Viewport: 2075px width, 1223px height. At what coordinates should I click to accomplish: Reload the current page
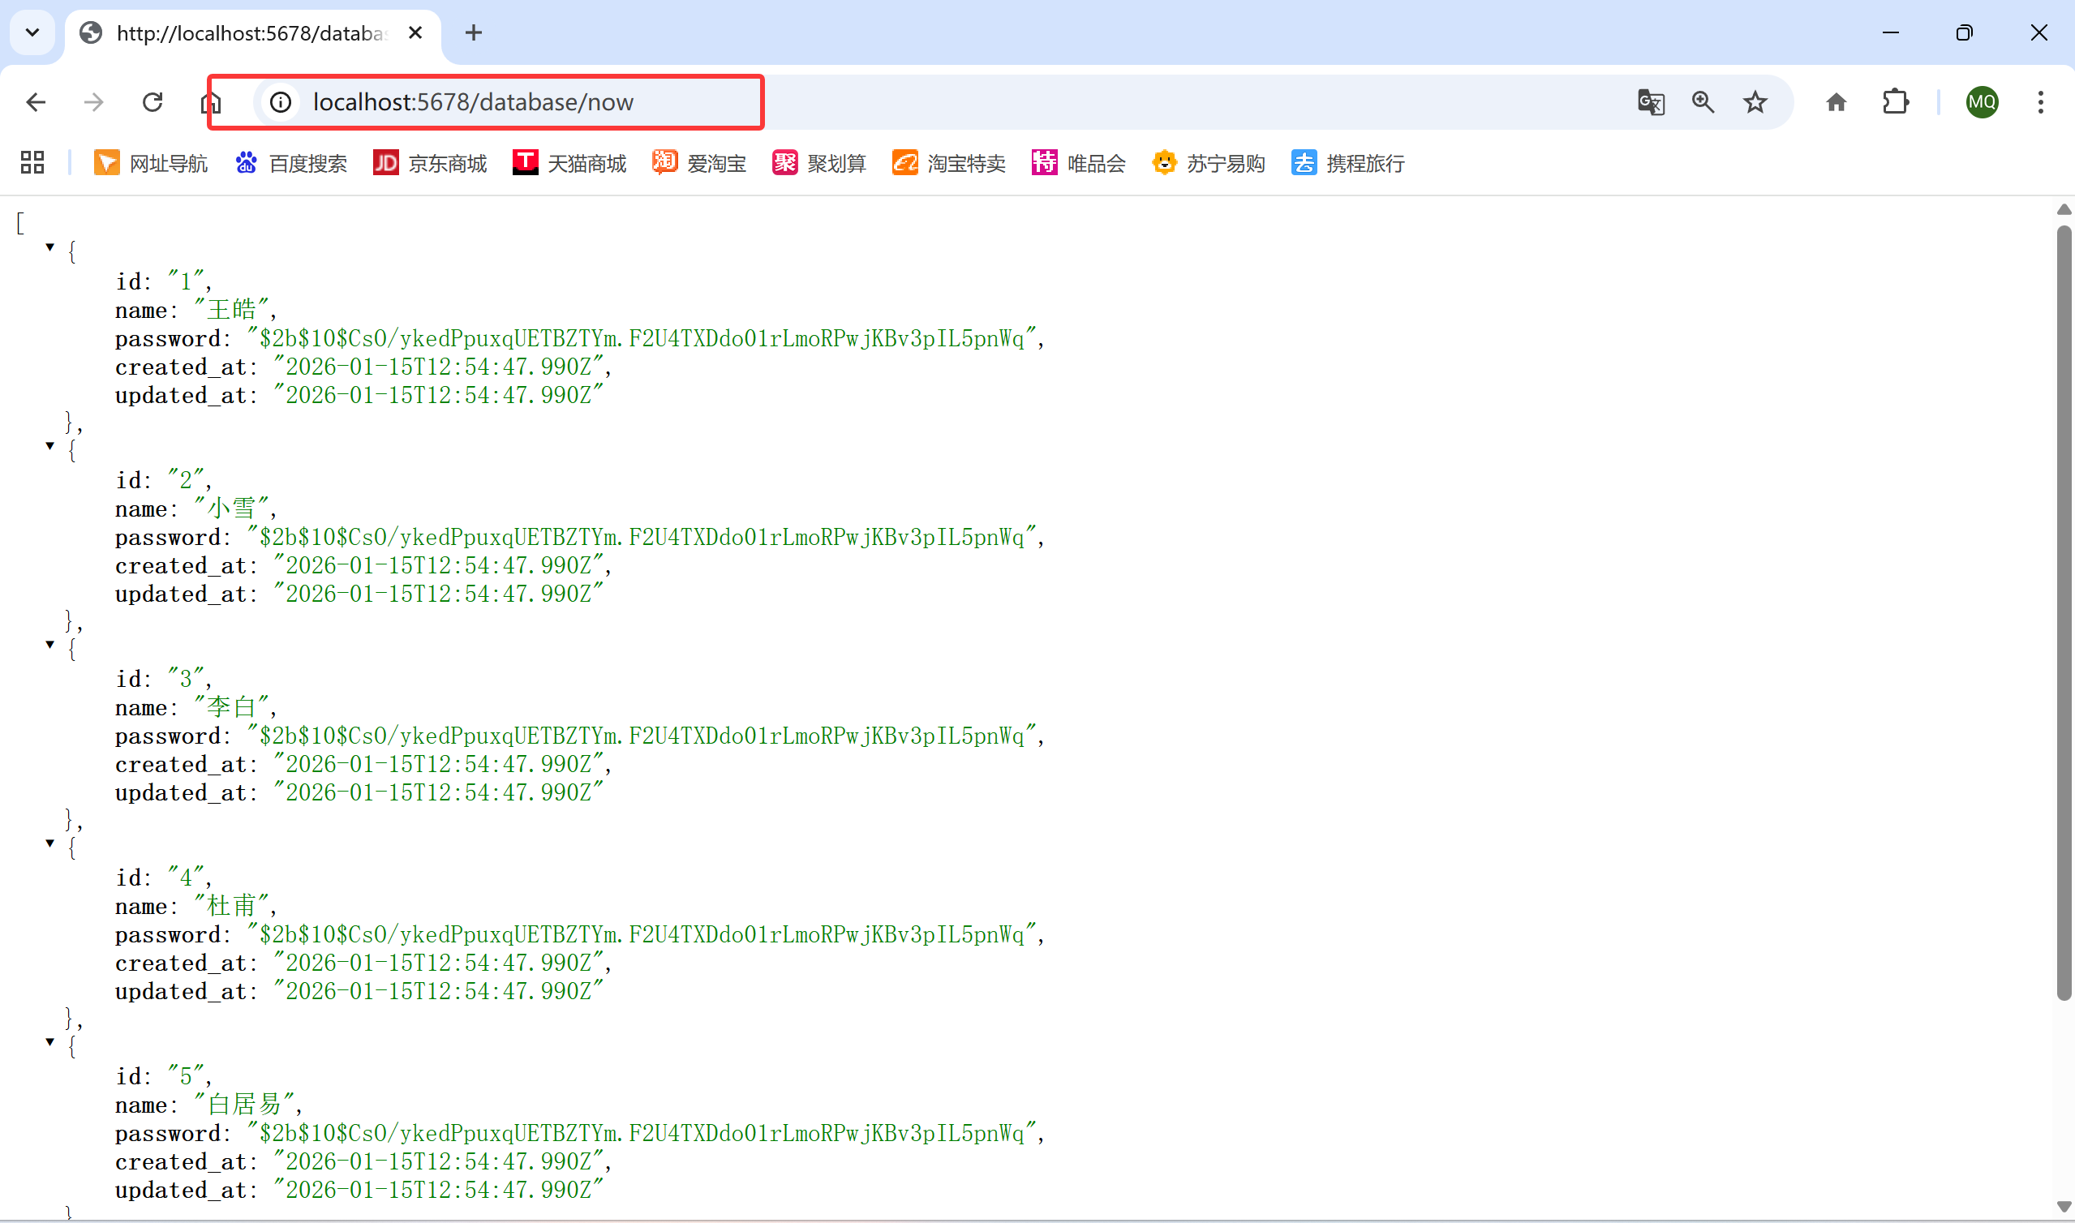pos(153,102)
